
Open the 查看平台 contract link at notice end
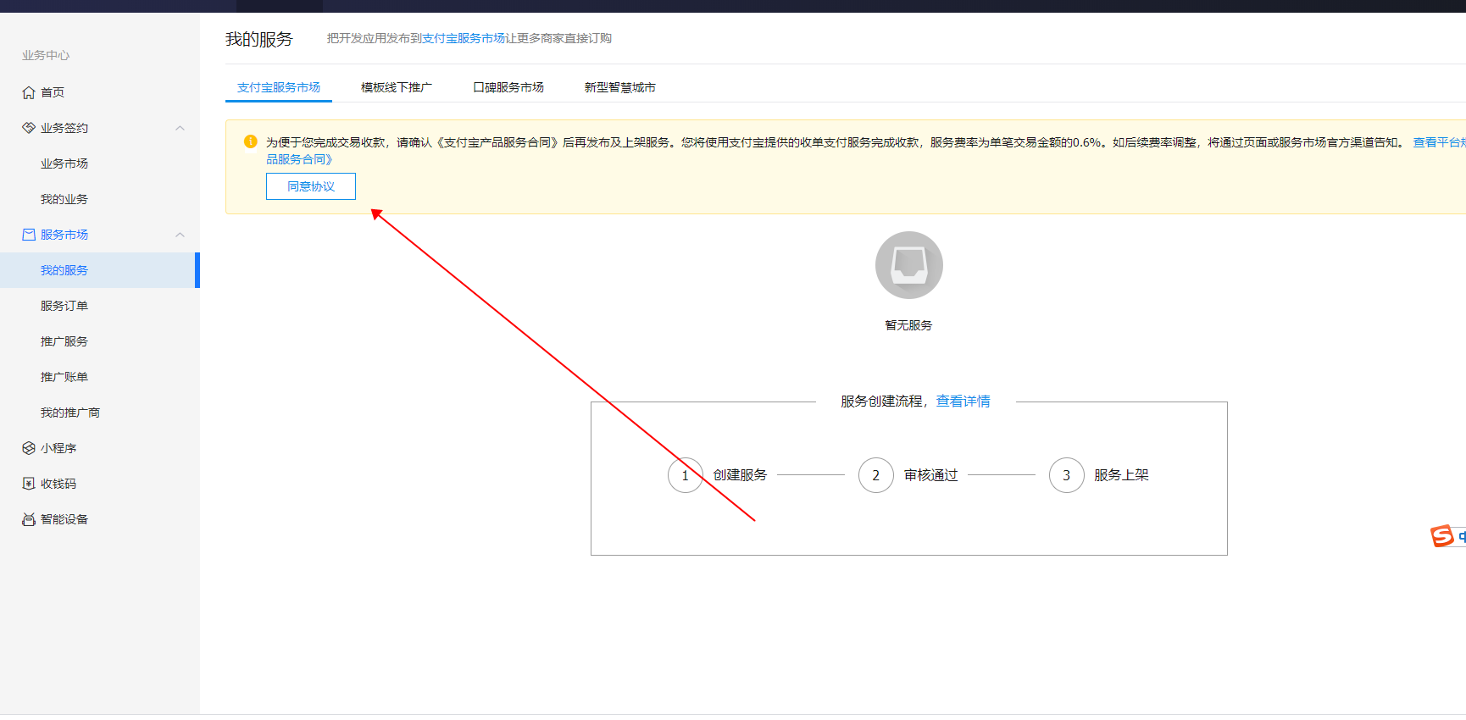click(x=1439, y=142)
